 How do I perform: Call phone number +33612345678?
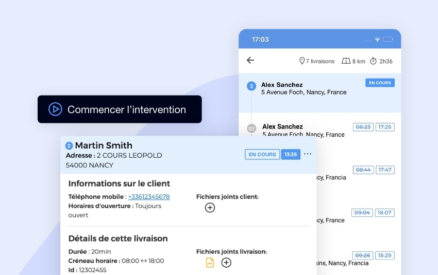[x=149, y=197]
